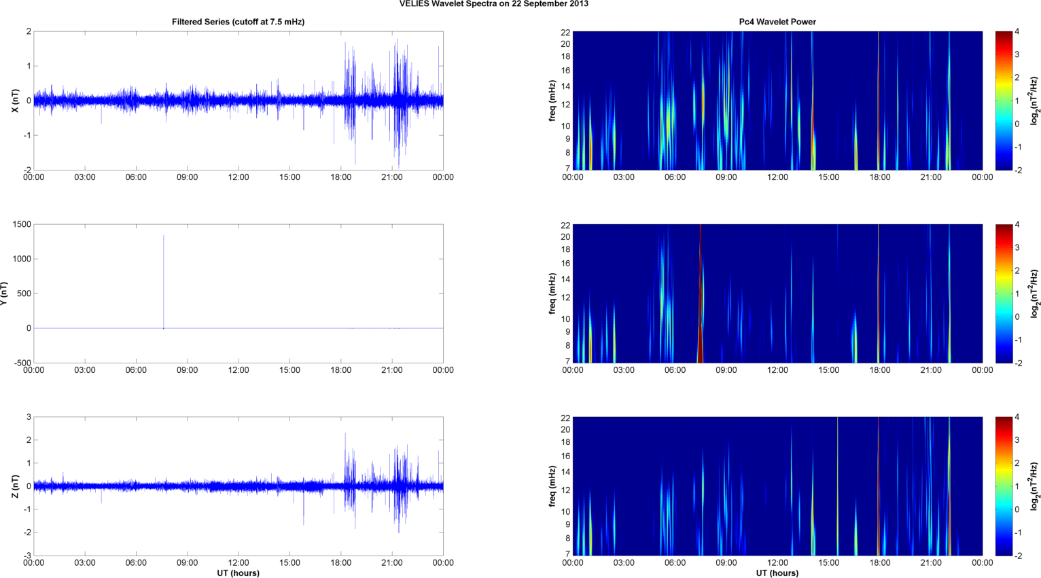Click the "1500" tick on the Y plot axis
The height and width of the screenshot is (578, 1041).
coord(22,224)
